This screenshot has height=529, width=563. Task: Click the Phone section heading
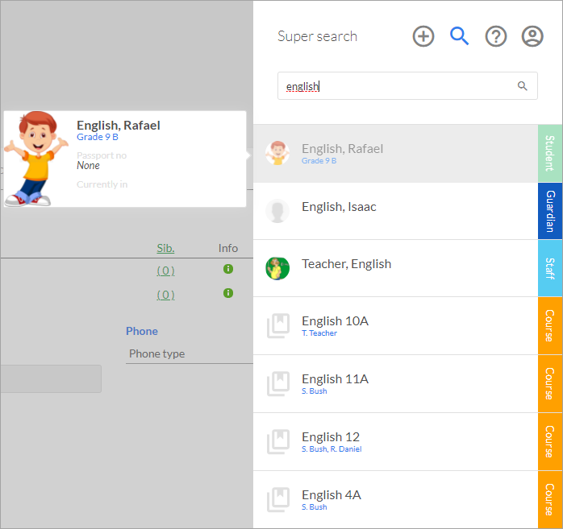point(142,331)
